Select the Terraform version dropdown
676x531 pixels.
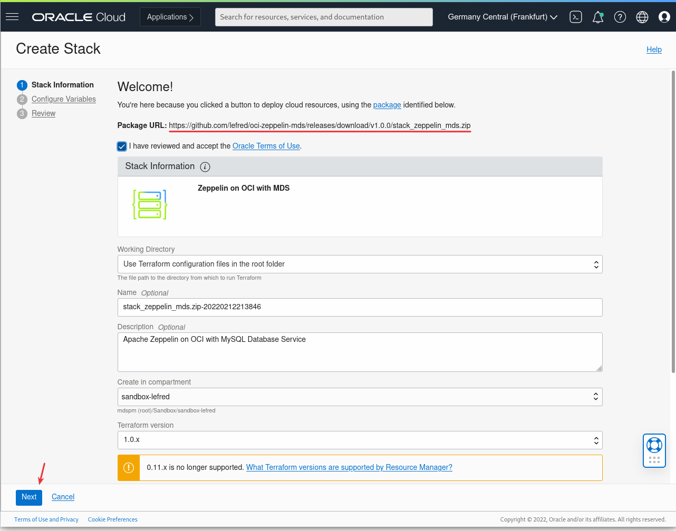tap(360, 440)
